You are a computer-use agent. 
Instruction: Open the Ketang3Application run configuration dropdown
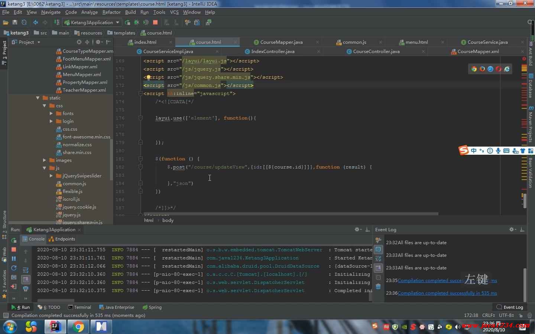point(92,22)
